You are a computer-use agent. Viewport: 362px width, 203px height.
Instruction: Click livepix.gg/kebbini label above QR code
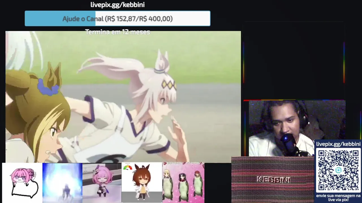point(338,144)
